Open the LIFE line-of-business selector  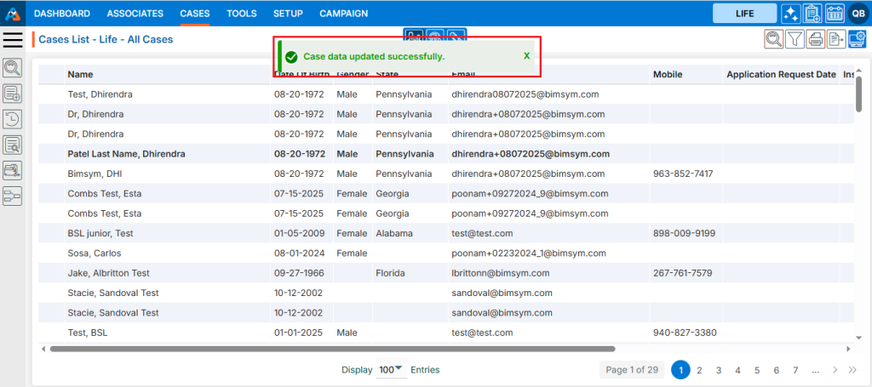(x=743, y=14)
